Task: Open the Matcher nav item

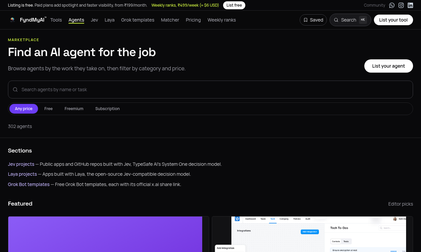Action: coord(170,20)
